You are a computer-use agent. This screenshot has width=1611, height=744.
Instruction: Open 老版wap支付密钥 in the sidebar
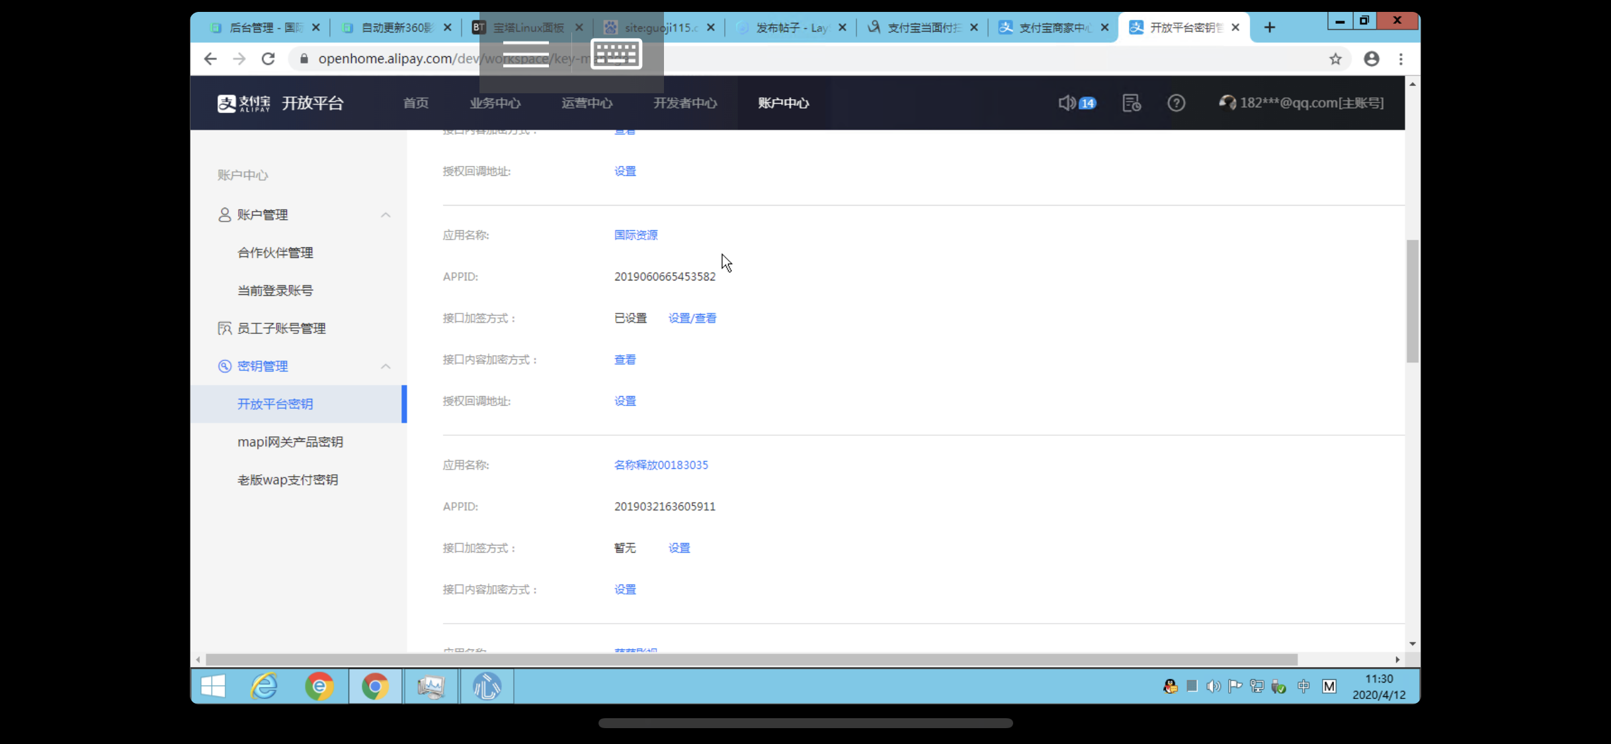(x=288, y=480)
